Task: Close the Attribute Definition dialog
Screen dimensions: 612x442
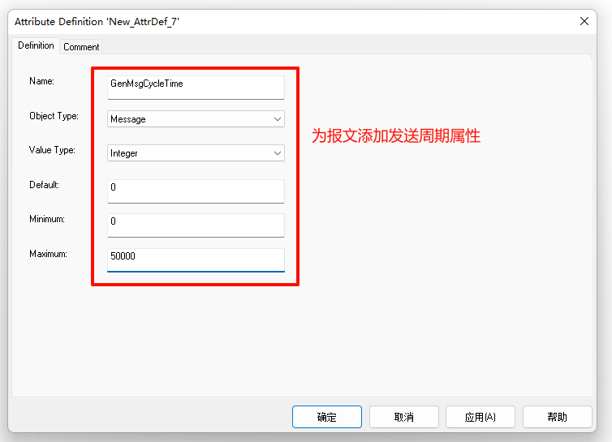Action: [584, 21]
